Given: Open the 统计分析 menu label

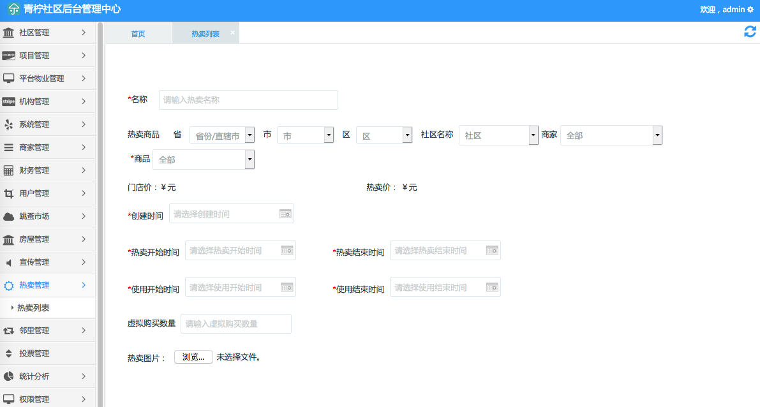Looking at the screenshot, I should click(x=34, y=376).
